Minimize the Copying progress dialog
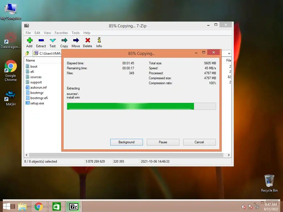This screenshot has width=283, height=212. [x=196, y=52]
